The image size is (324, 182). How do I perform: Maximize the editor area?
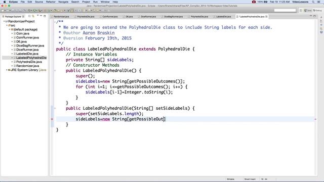[x=314, y=16]
